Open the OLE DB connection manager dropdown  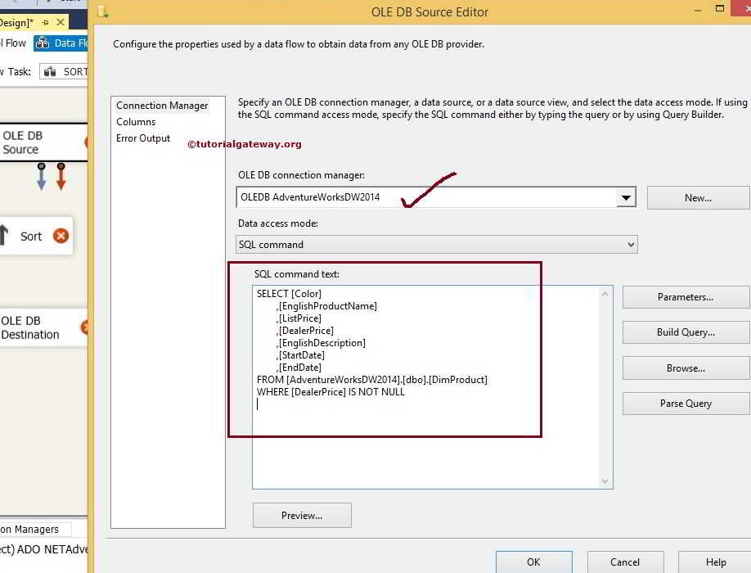[x=626, y=197]
